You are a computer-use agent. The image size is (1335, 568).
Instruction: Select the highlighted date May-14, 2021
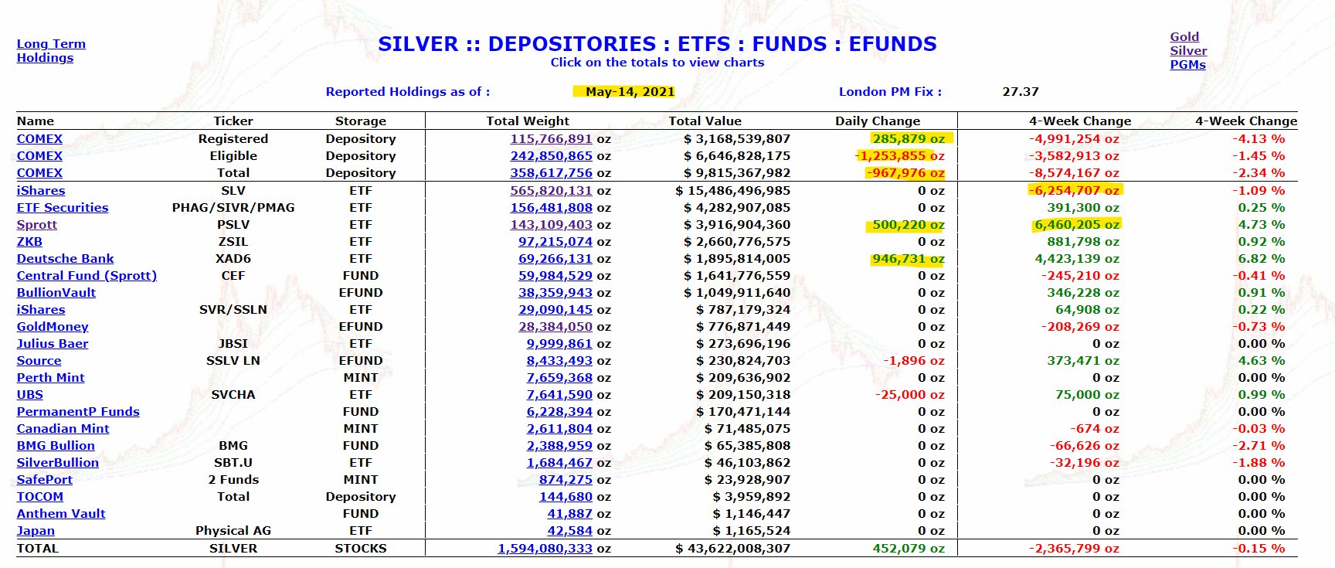pyautogui.click(x=630, y=91)
